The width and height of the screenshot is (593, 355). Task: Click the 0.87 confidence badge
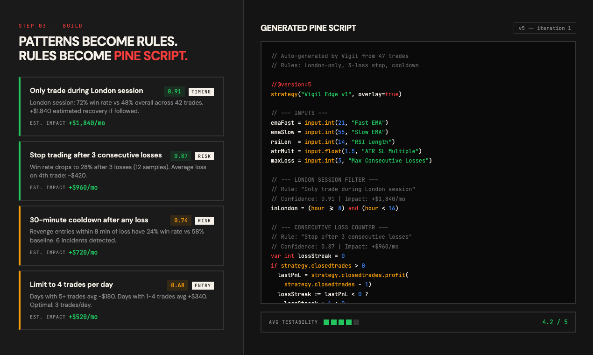click(181, 156)
